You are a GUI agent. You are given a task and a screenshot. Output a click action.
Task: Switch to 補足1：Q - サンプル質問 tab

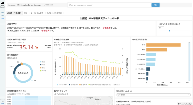pos(33,13)
